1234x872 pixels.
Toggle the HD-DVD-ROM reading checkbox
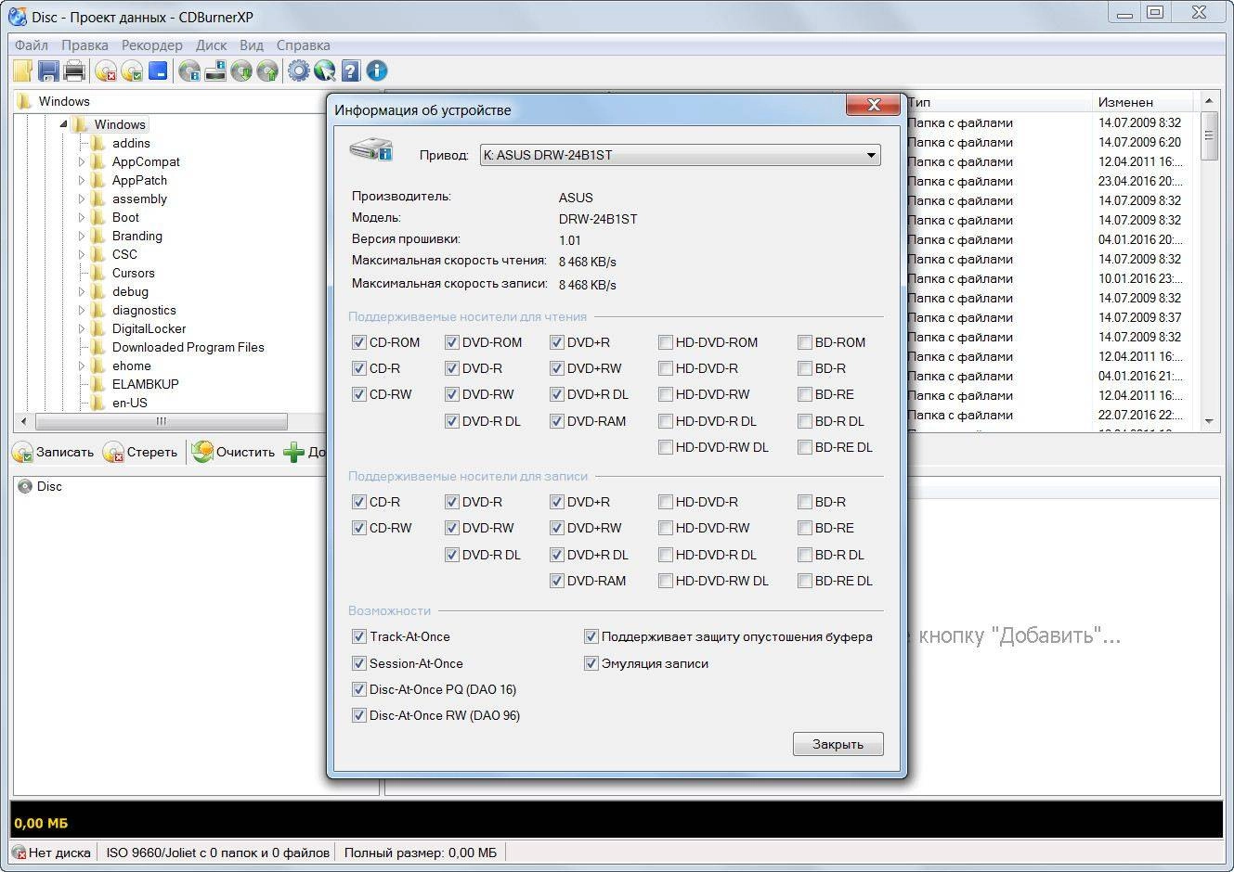[x=665, y=342]
